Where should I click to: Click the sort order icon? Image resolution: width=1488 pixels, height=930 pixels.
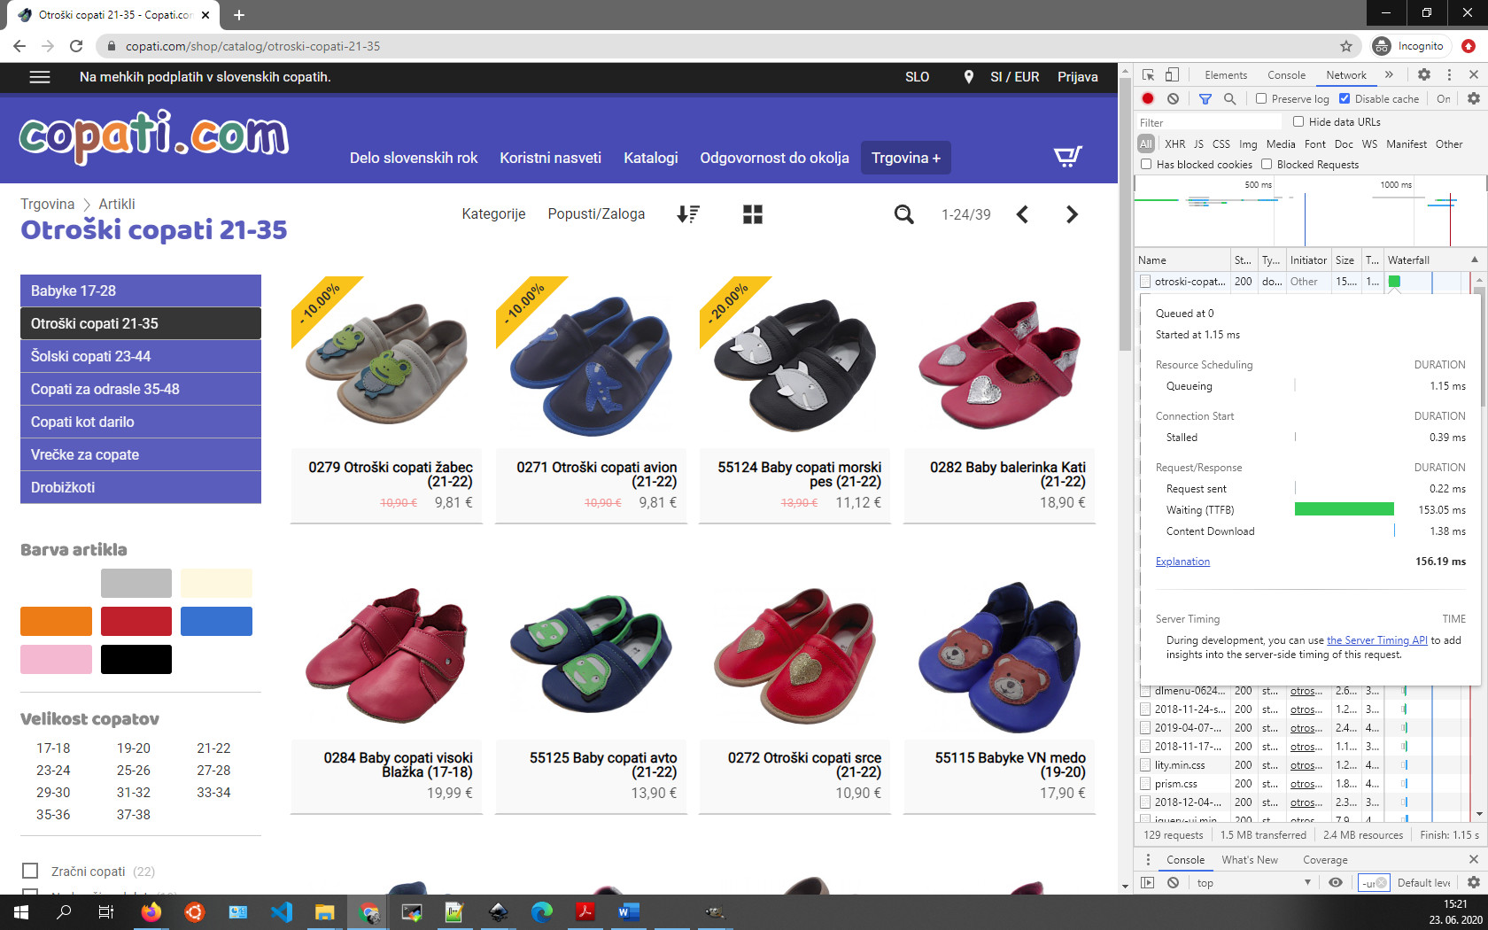(x=688, y=214)
